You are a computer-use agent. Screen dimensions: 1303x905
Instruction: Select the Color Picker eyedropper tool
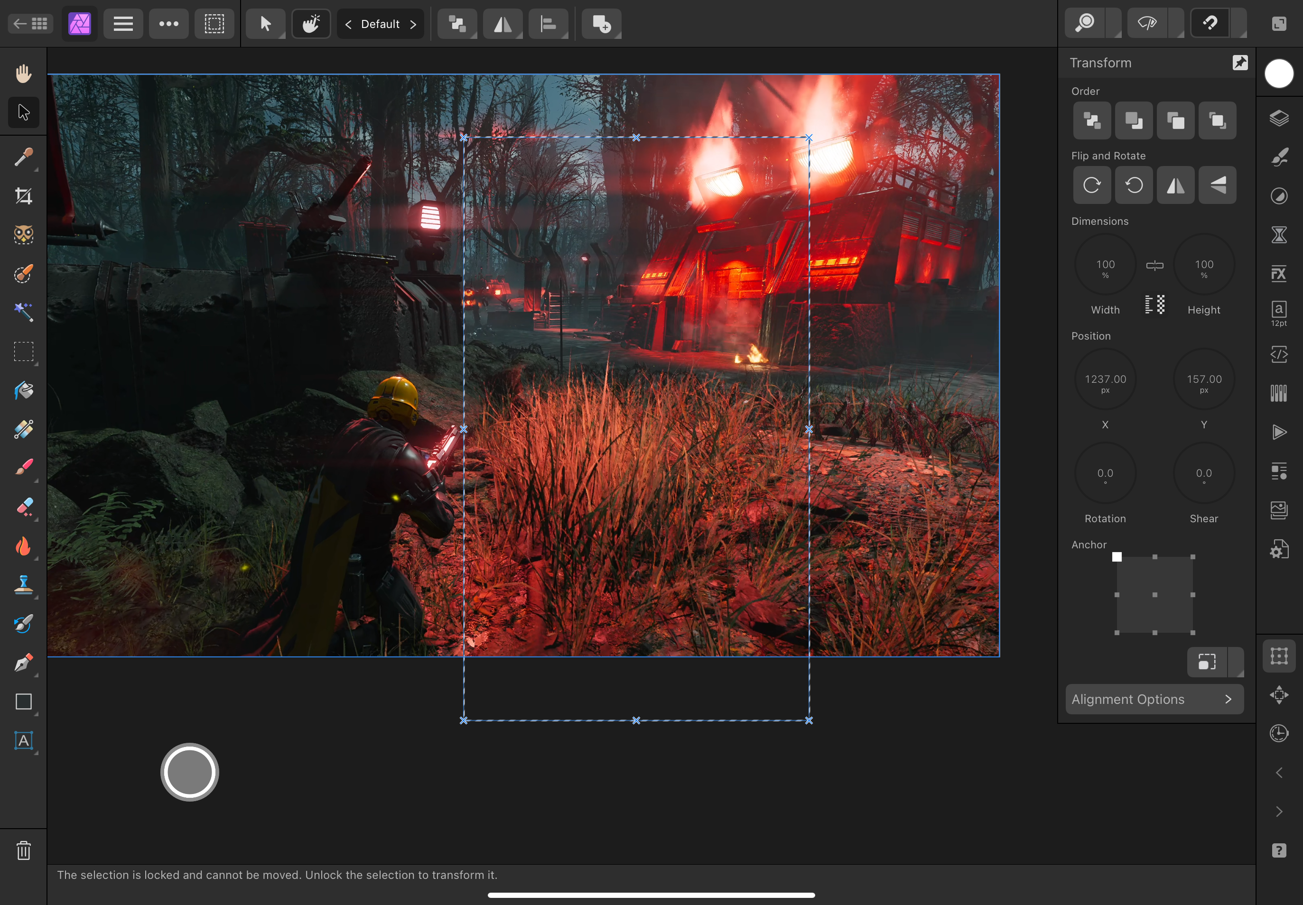tap(23, 157)
